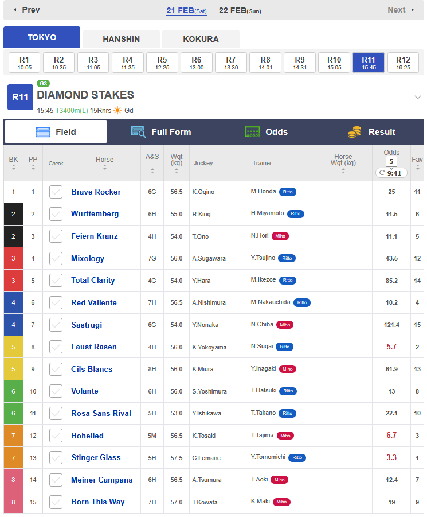Click trainer name T.Hatsuki

(264, 391)
